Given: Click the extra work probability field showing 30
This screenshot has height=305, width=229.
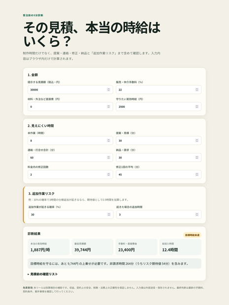Looking at the screenshot, I should (x=71, y=214).
